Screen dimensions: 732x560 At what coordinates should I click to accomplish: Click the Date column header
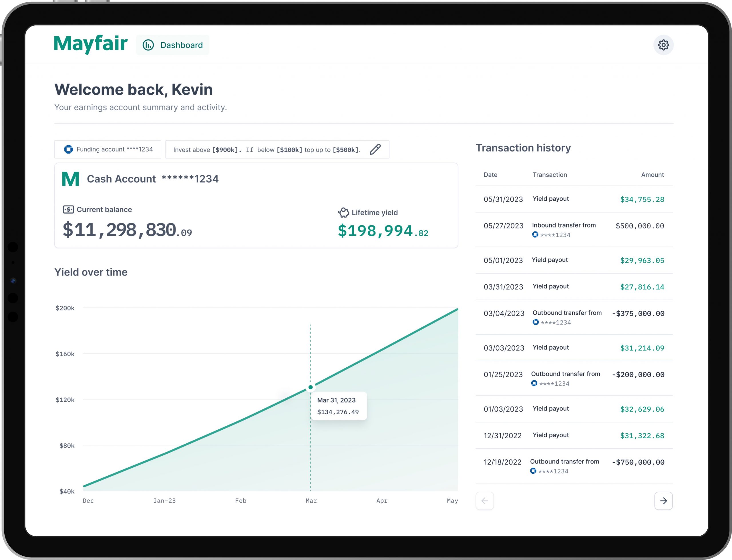click(490, 175)
